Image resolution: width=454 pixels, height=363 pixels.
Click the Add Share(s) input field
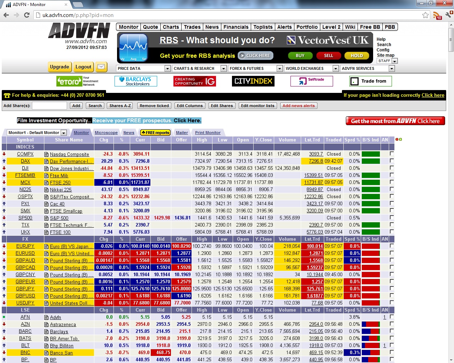tap(50, 106)
